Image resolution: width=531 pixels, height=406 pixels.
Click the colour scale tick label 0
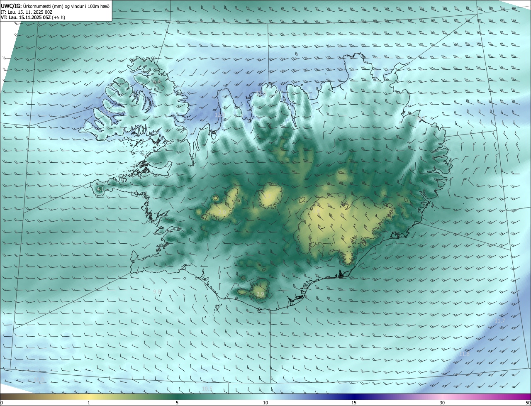[2, 403]
